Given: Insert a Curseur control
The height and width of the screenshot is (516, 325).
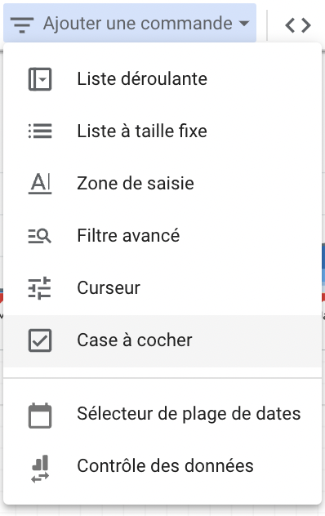Looking at the screenshot, I should point(162,288).
